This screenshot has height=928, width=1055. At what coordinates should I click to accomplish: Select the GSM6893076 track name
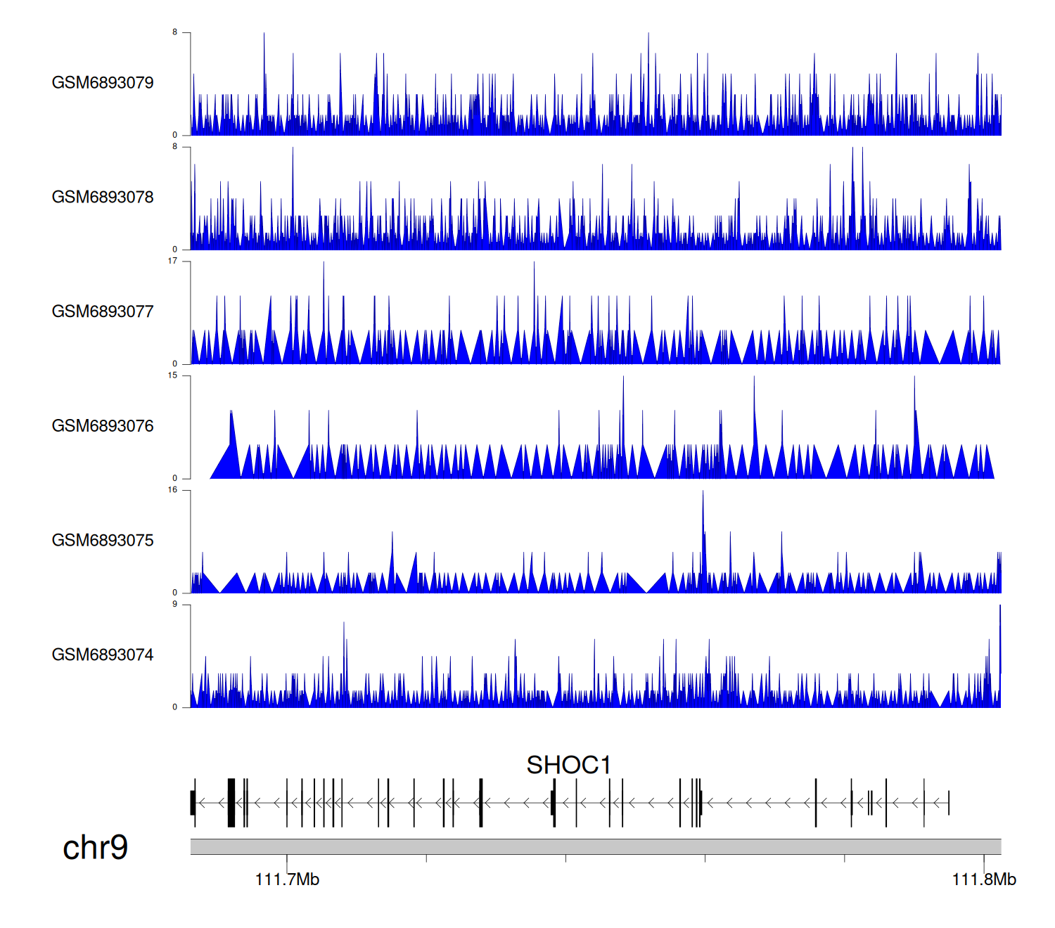pos(103,426)
